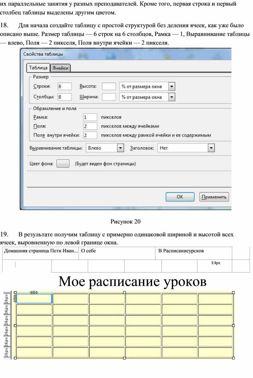253x378 pixels.
Task: Focus the Ширина value field
Action: 109,97
